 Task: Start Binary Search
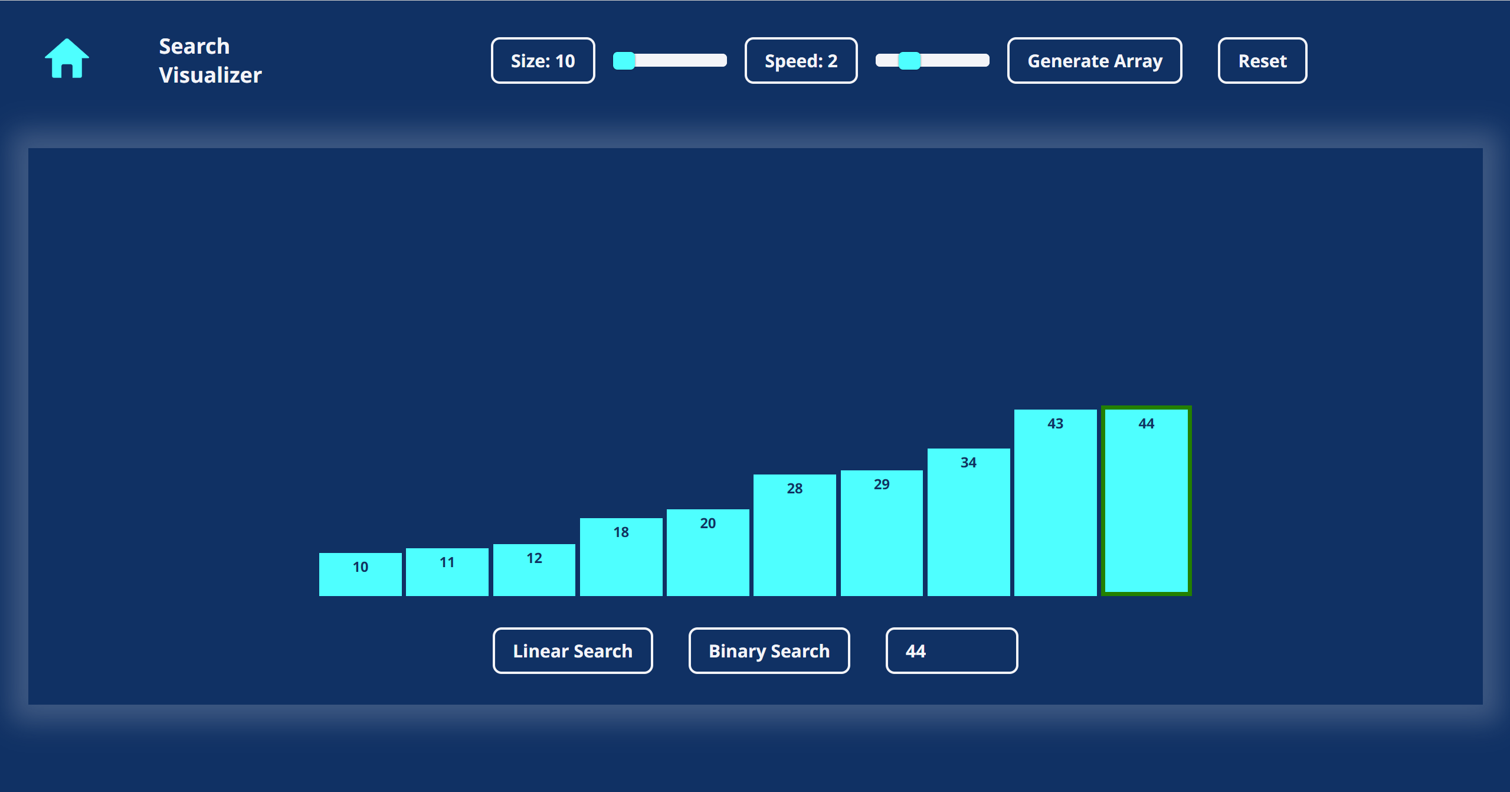pos(769,650)
